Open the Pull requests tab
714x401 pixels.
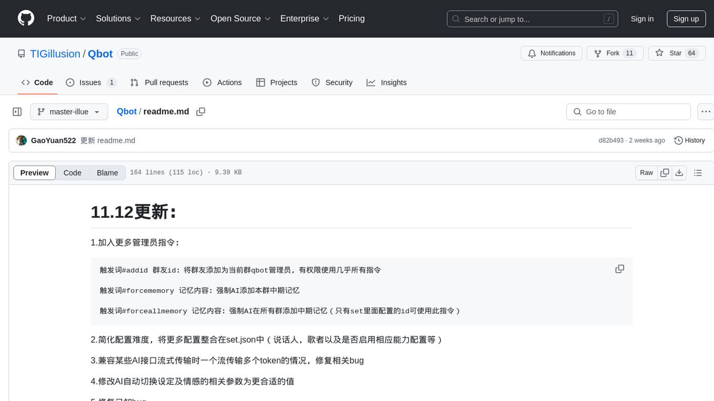coord(159,82)
